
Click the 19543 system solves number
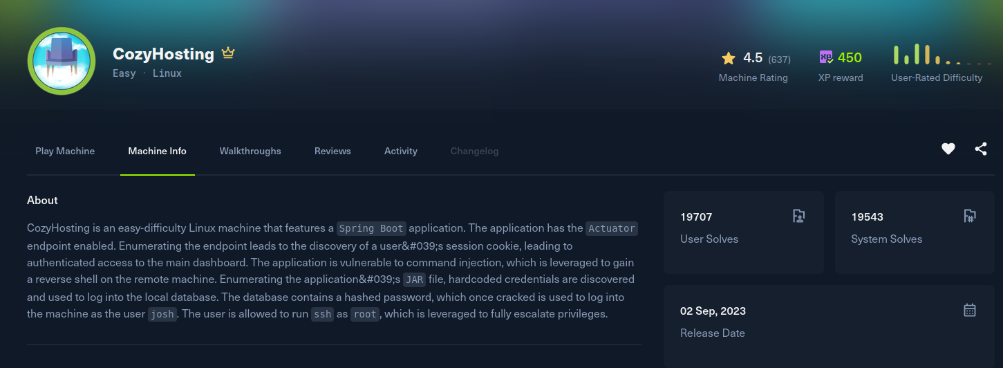[868, 217]
